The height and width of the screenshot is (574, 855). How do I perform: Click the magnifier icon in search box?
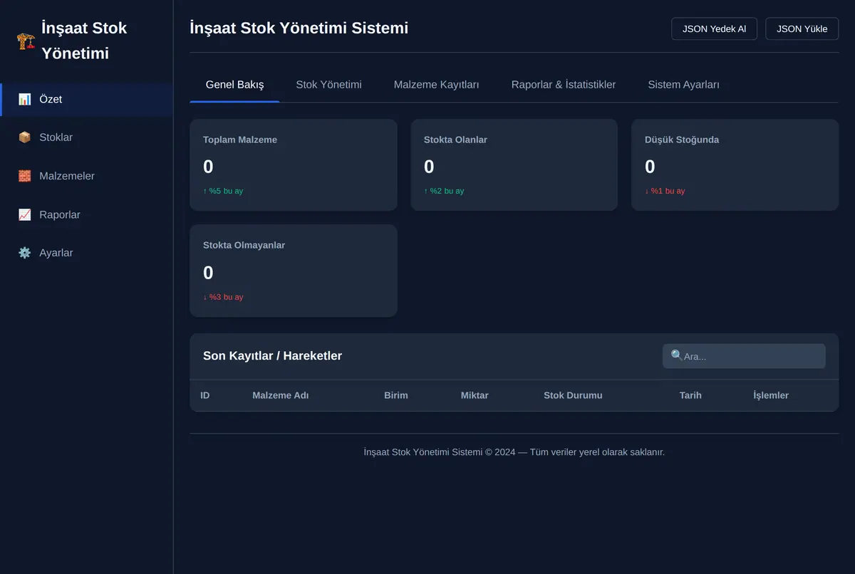(x=677, y=355)
